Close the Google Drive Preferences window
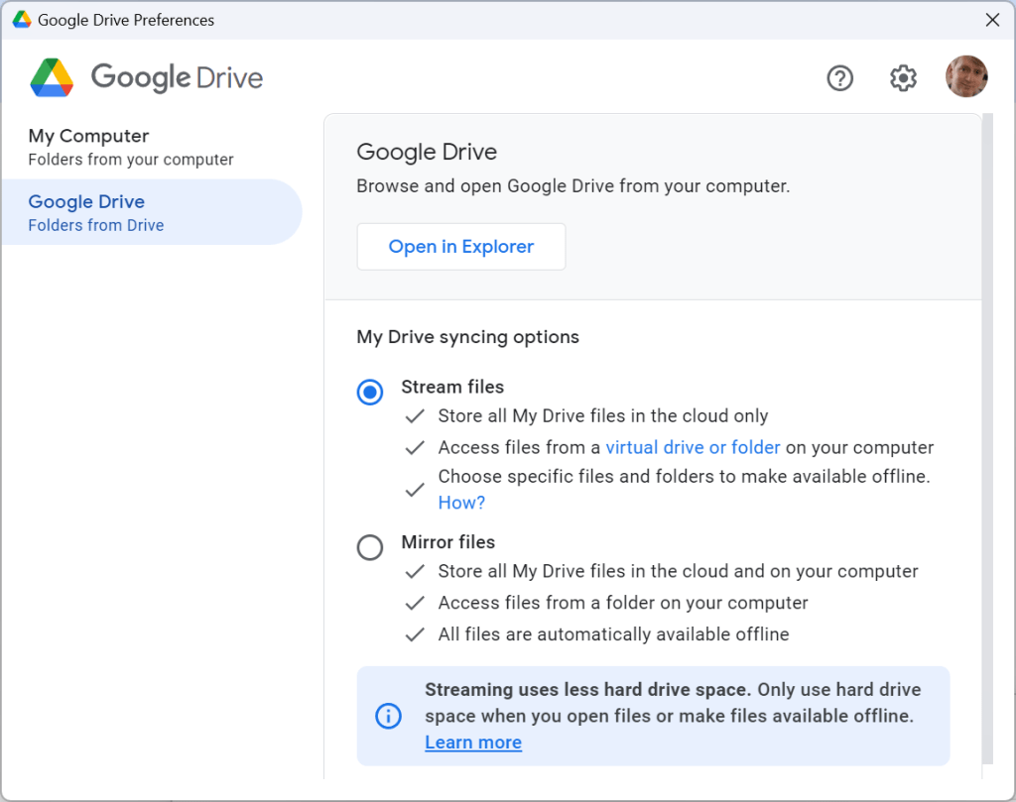 992,20
